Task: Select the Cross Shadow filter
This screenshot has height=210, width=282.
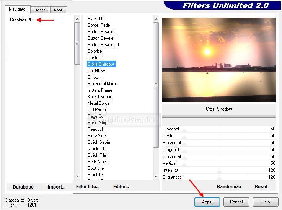Action: [101, 64]
